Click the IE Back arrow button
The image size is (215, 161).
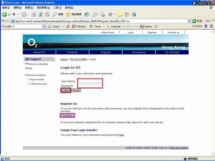(4, 14)
